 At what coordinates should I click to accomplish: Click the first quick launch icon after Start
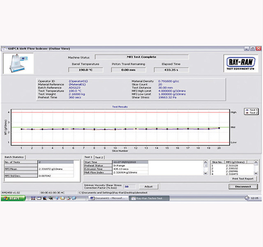[33, 198]
